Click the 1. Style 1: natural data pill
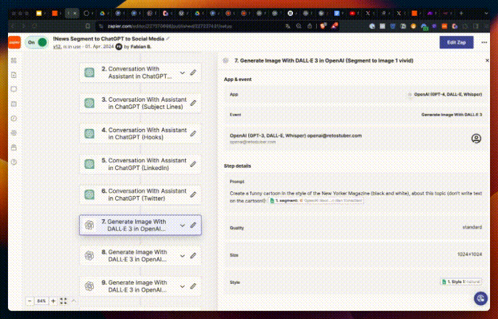The width and height of the screenshot is (498, 319). pyautogui.click(x=461, y=282)
